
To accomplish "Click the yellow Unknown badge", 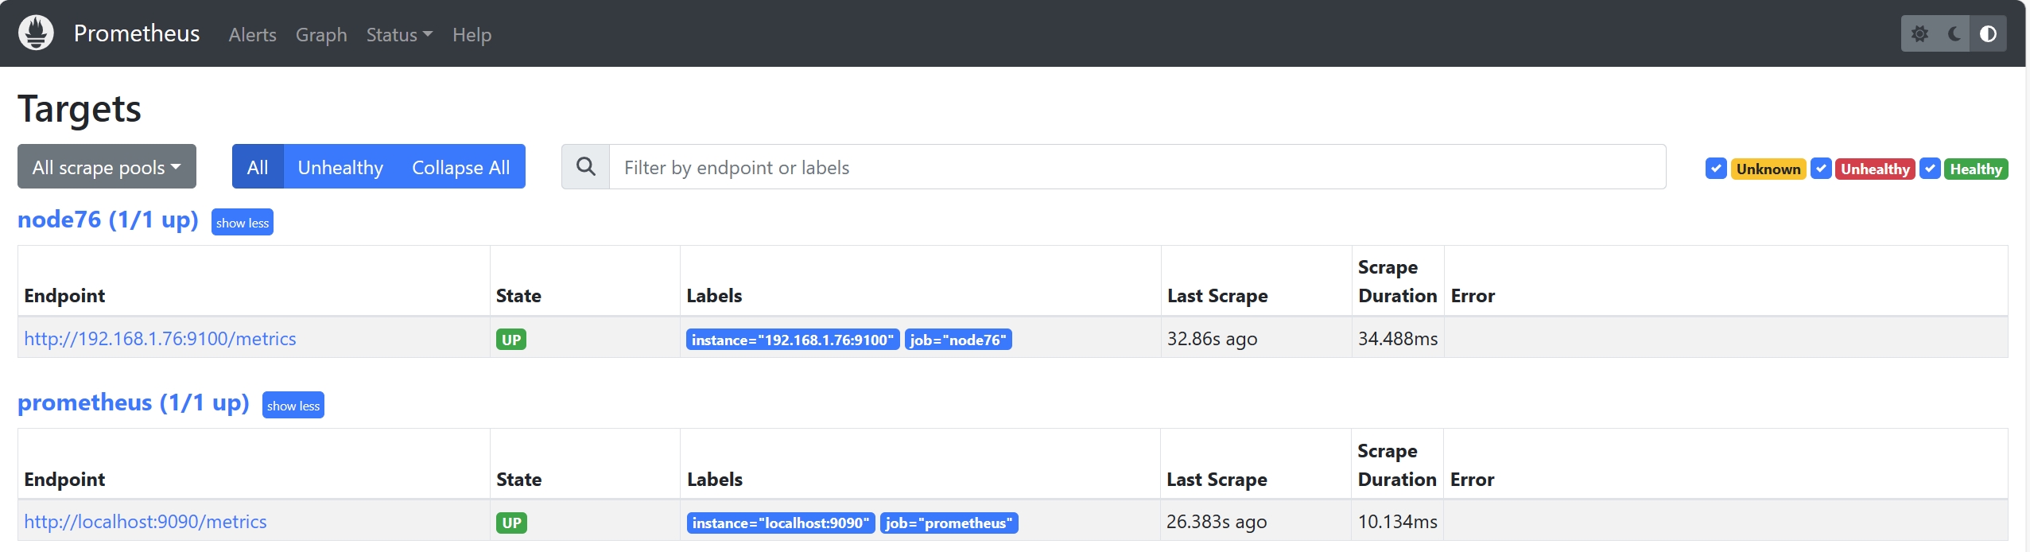I will point(1768,169).
